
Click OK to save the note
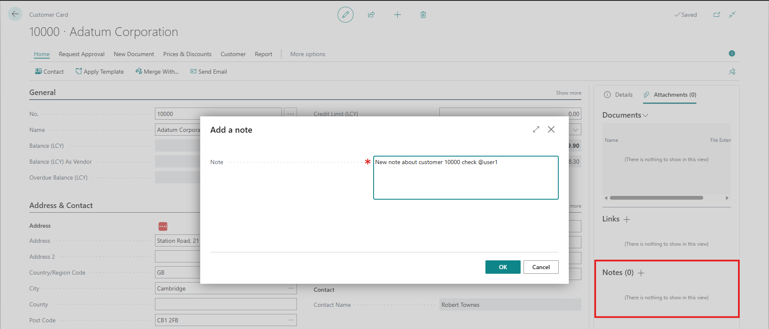click(503, 267)
